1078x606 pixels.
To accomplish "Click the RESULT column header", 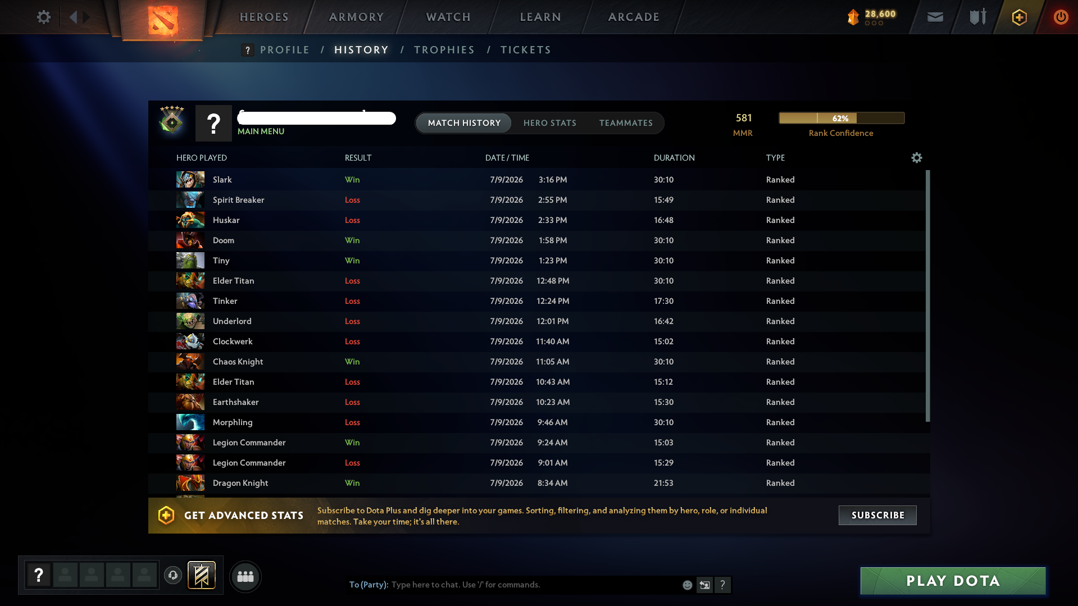I will pyautogui.click(x=358, y=158).
